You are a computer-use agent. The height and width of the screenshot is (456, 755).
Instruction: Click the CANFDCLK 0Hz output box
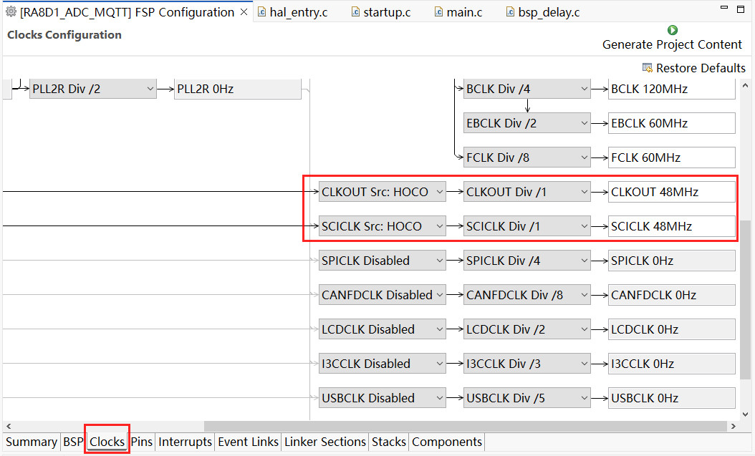click(x=672, y=295)
